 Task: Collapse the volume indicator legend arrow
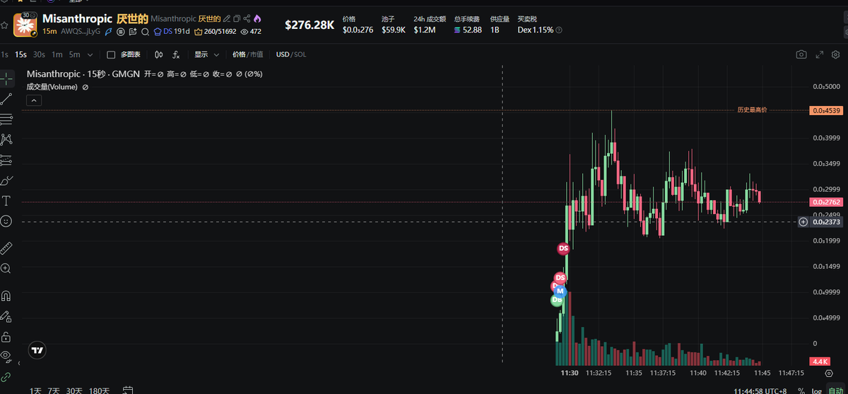(x=34, y=100)
